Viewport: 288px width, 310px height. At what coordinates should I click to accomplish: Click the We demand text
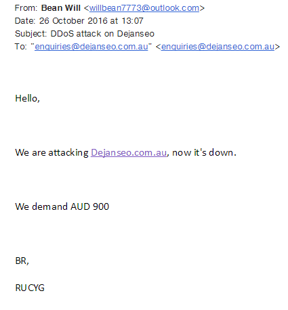(x=41, y=206)
